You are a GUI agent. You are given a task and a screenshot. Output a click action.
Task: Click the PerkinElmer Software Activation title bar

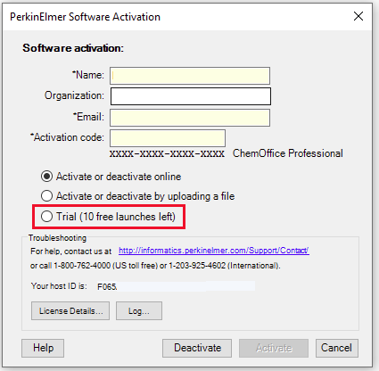click(x=178, y=17)
